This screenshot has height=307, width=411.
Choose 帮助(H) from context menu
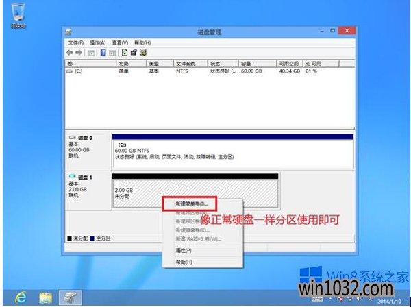[x=184, y=262]
